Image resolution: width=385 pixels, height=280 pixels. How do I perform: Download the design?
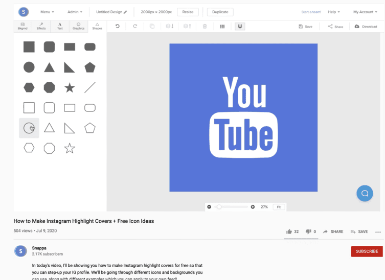point(366,27)
